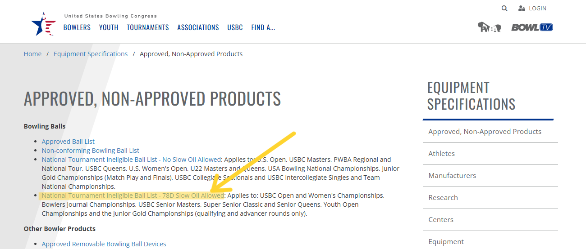Open the 78D Slow Oil Allowed list
This screenshot has height=249, width=586.
(133, 196)
